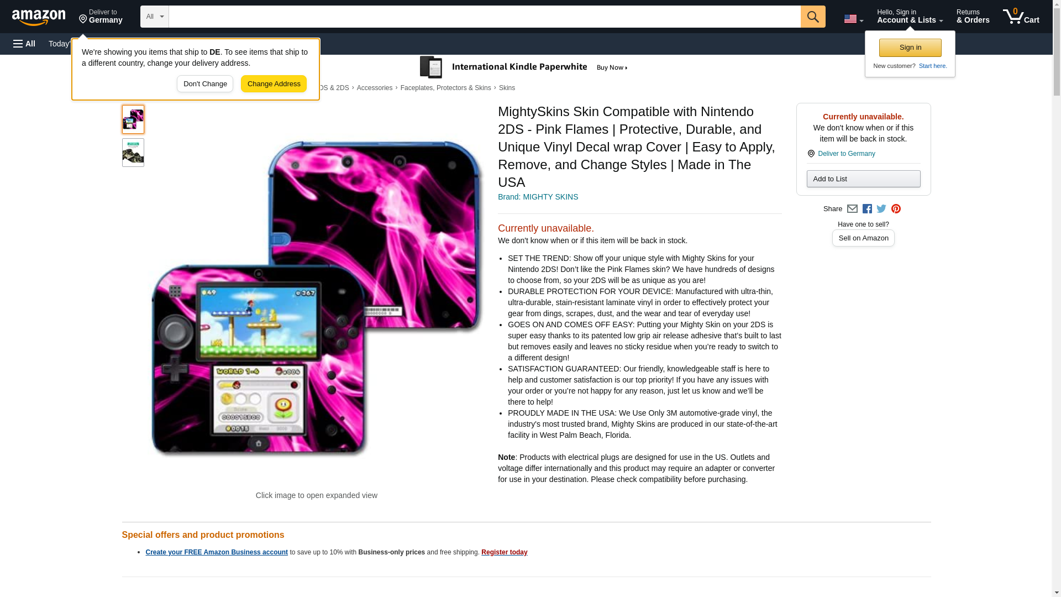Click the Don't Change button
The width and height of the screenshot is (1061, 597).
205,84
